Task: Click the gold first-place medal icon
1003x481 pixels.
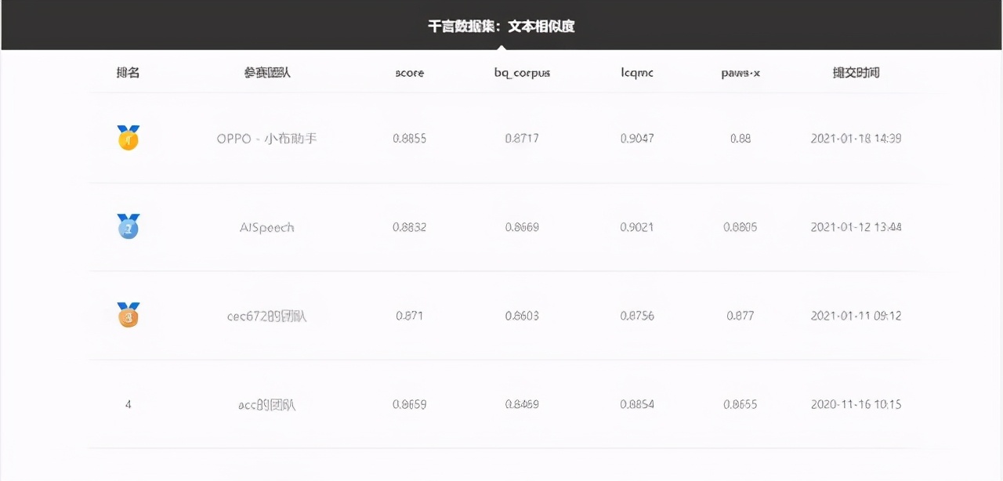Action: pyautogui.click(x=129, y=138)
